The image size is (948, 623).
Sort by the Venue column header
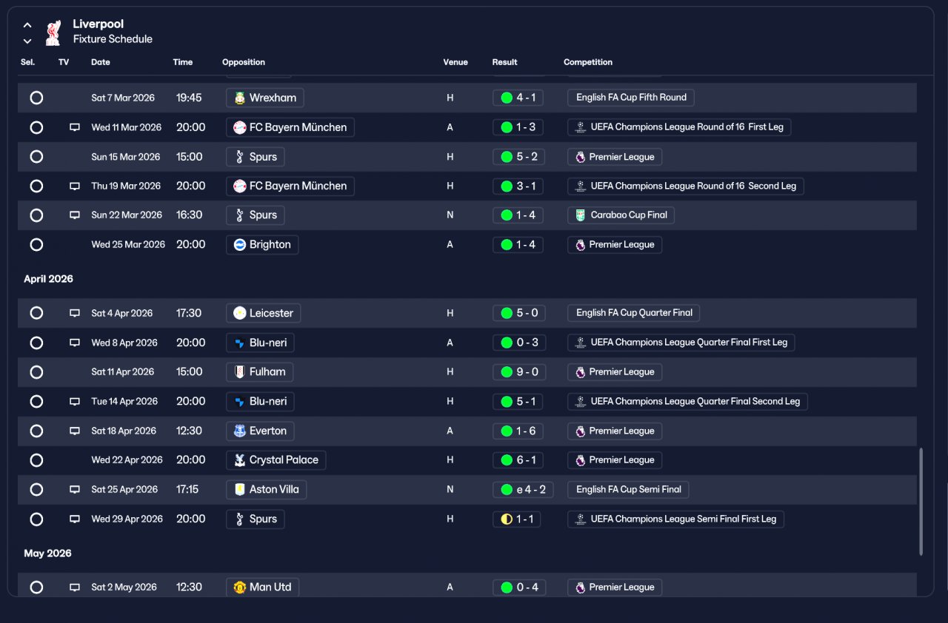tap(455, 62)
